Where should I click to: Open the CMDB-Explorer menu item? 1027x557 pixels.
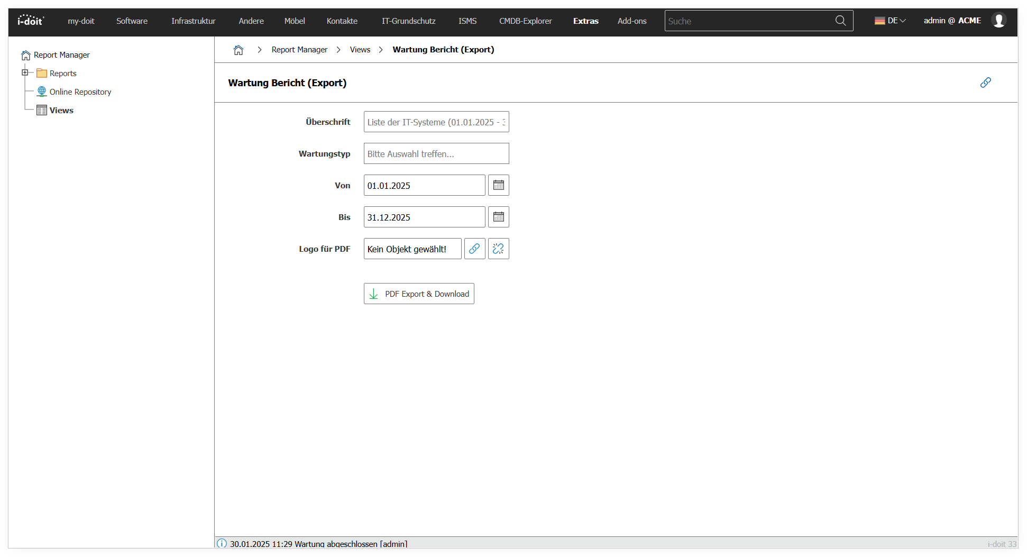click(525, 21)
